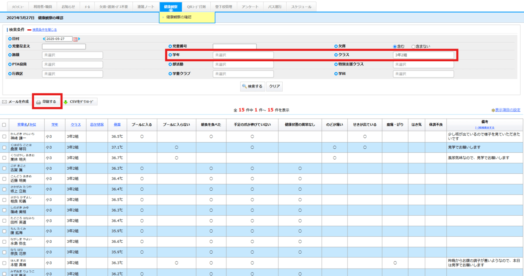Click the メールを作成 envelope button
524x276 pixels.
coord(16,102)
